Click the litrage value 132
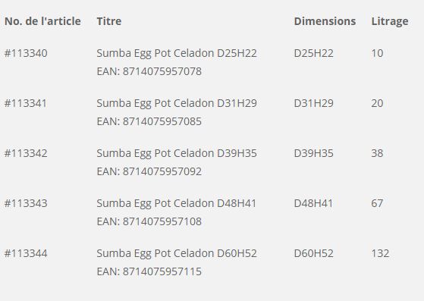Viewport: 424px width, 301px height. click(x=380, y=253)
